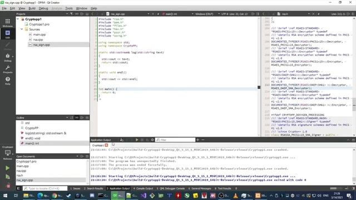
Task: Toggle right sidebar at status bar end
Action: tap(353, 188)
